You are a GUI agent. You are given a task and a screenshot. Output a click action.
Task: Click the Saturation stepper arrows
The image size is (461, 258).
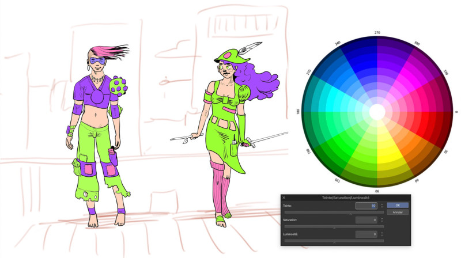coord(381,220)
